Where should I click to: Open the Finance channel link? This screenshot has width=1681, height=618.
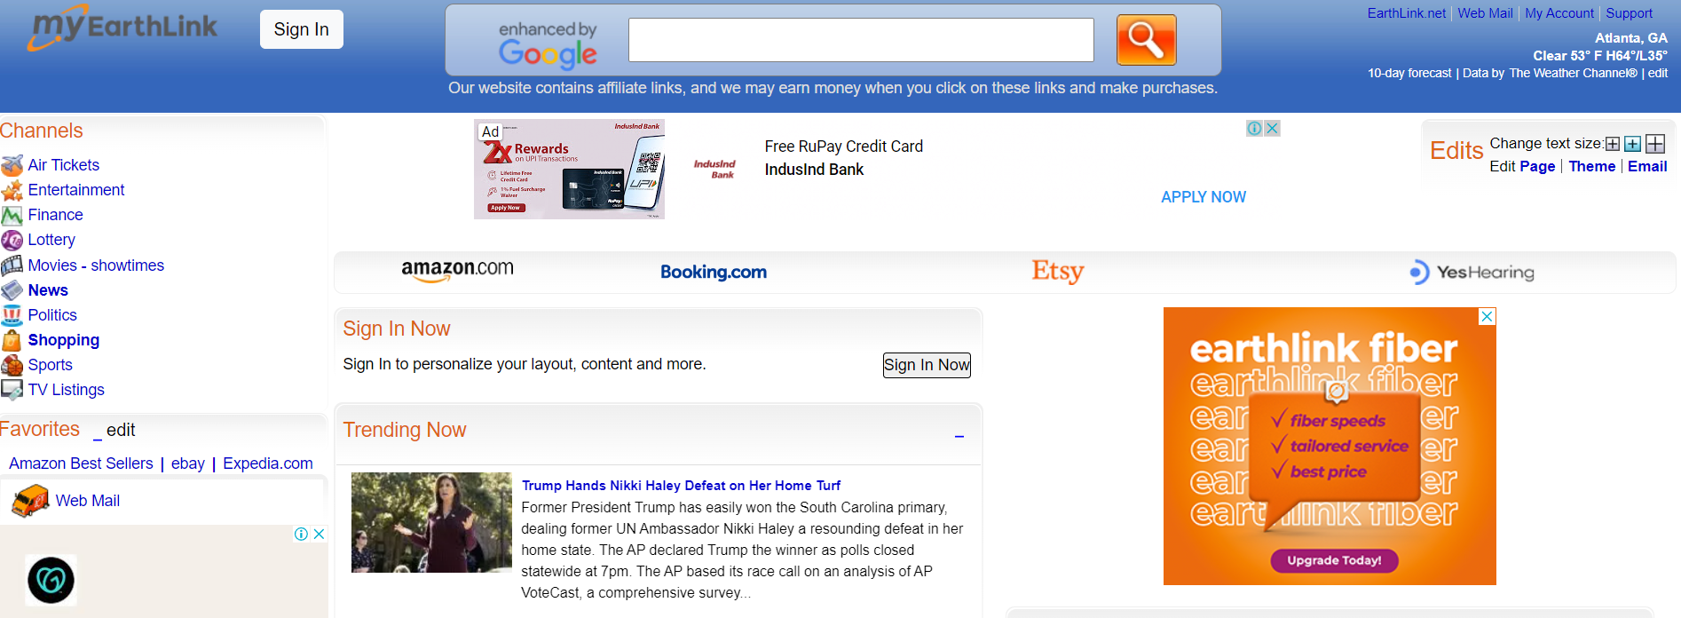click(x=55, y=215)
